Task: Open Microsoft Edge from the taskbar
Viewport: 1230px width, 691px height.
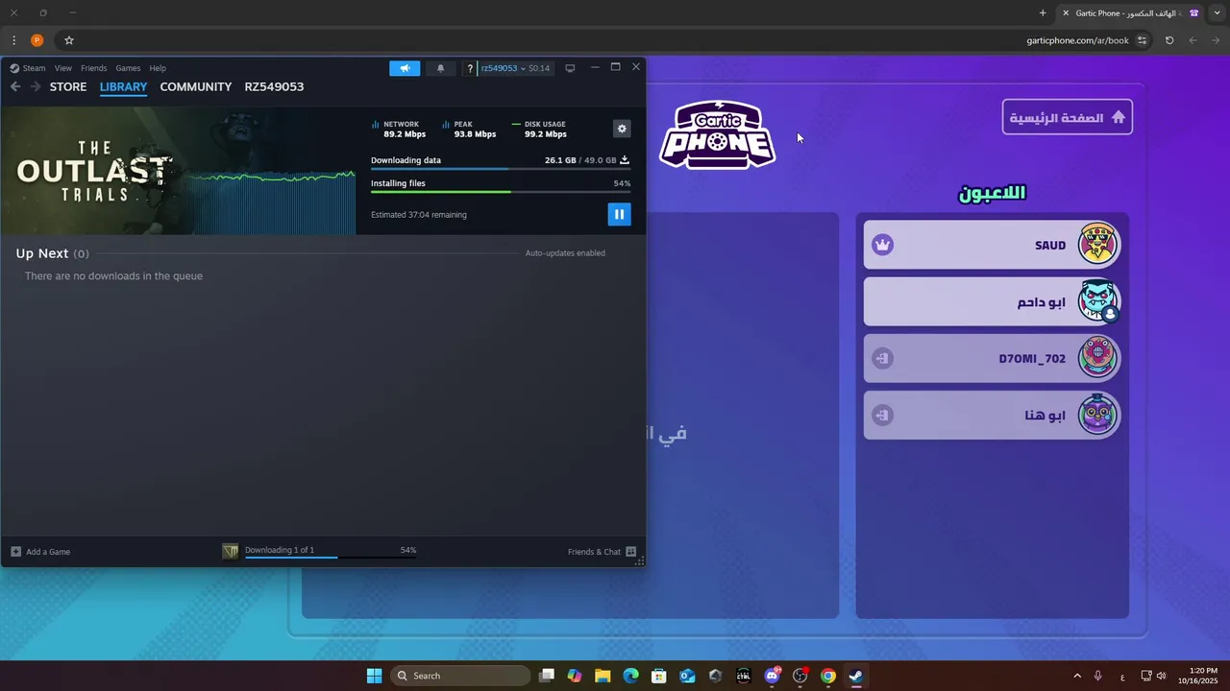Action: pyautogui.click(x=630, y=676)
